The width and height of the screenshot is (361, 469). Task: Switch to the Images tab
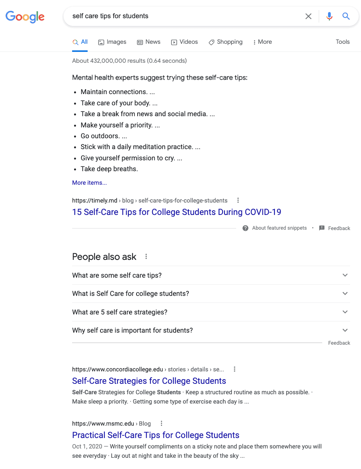pos(112,42)
